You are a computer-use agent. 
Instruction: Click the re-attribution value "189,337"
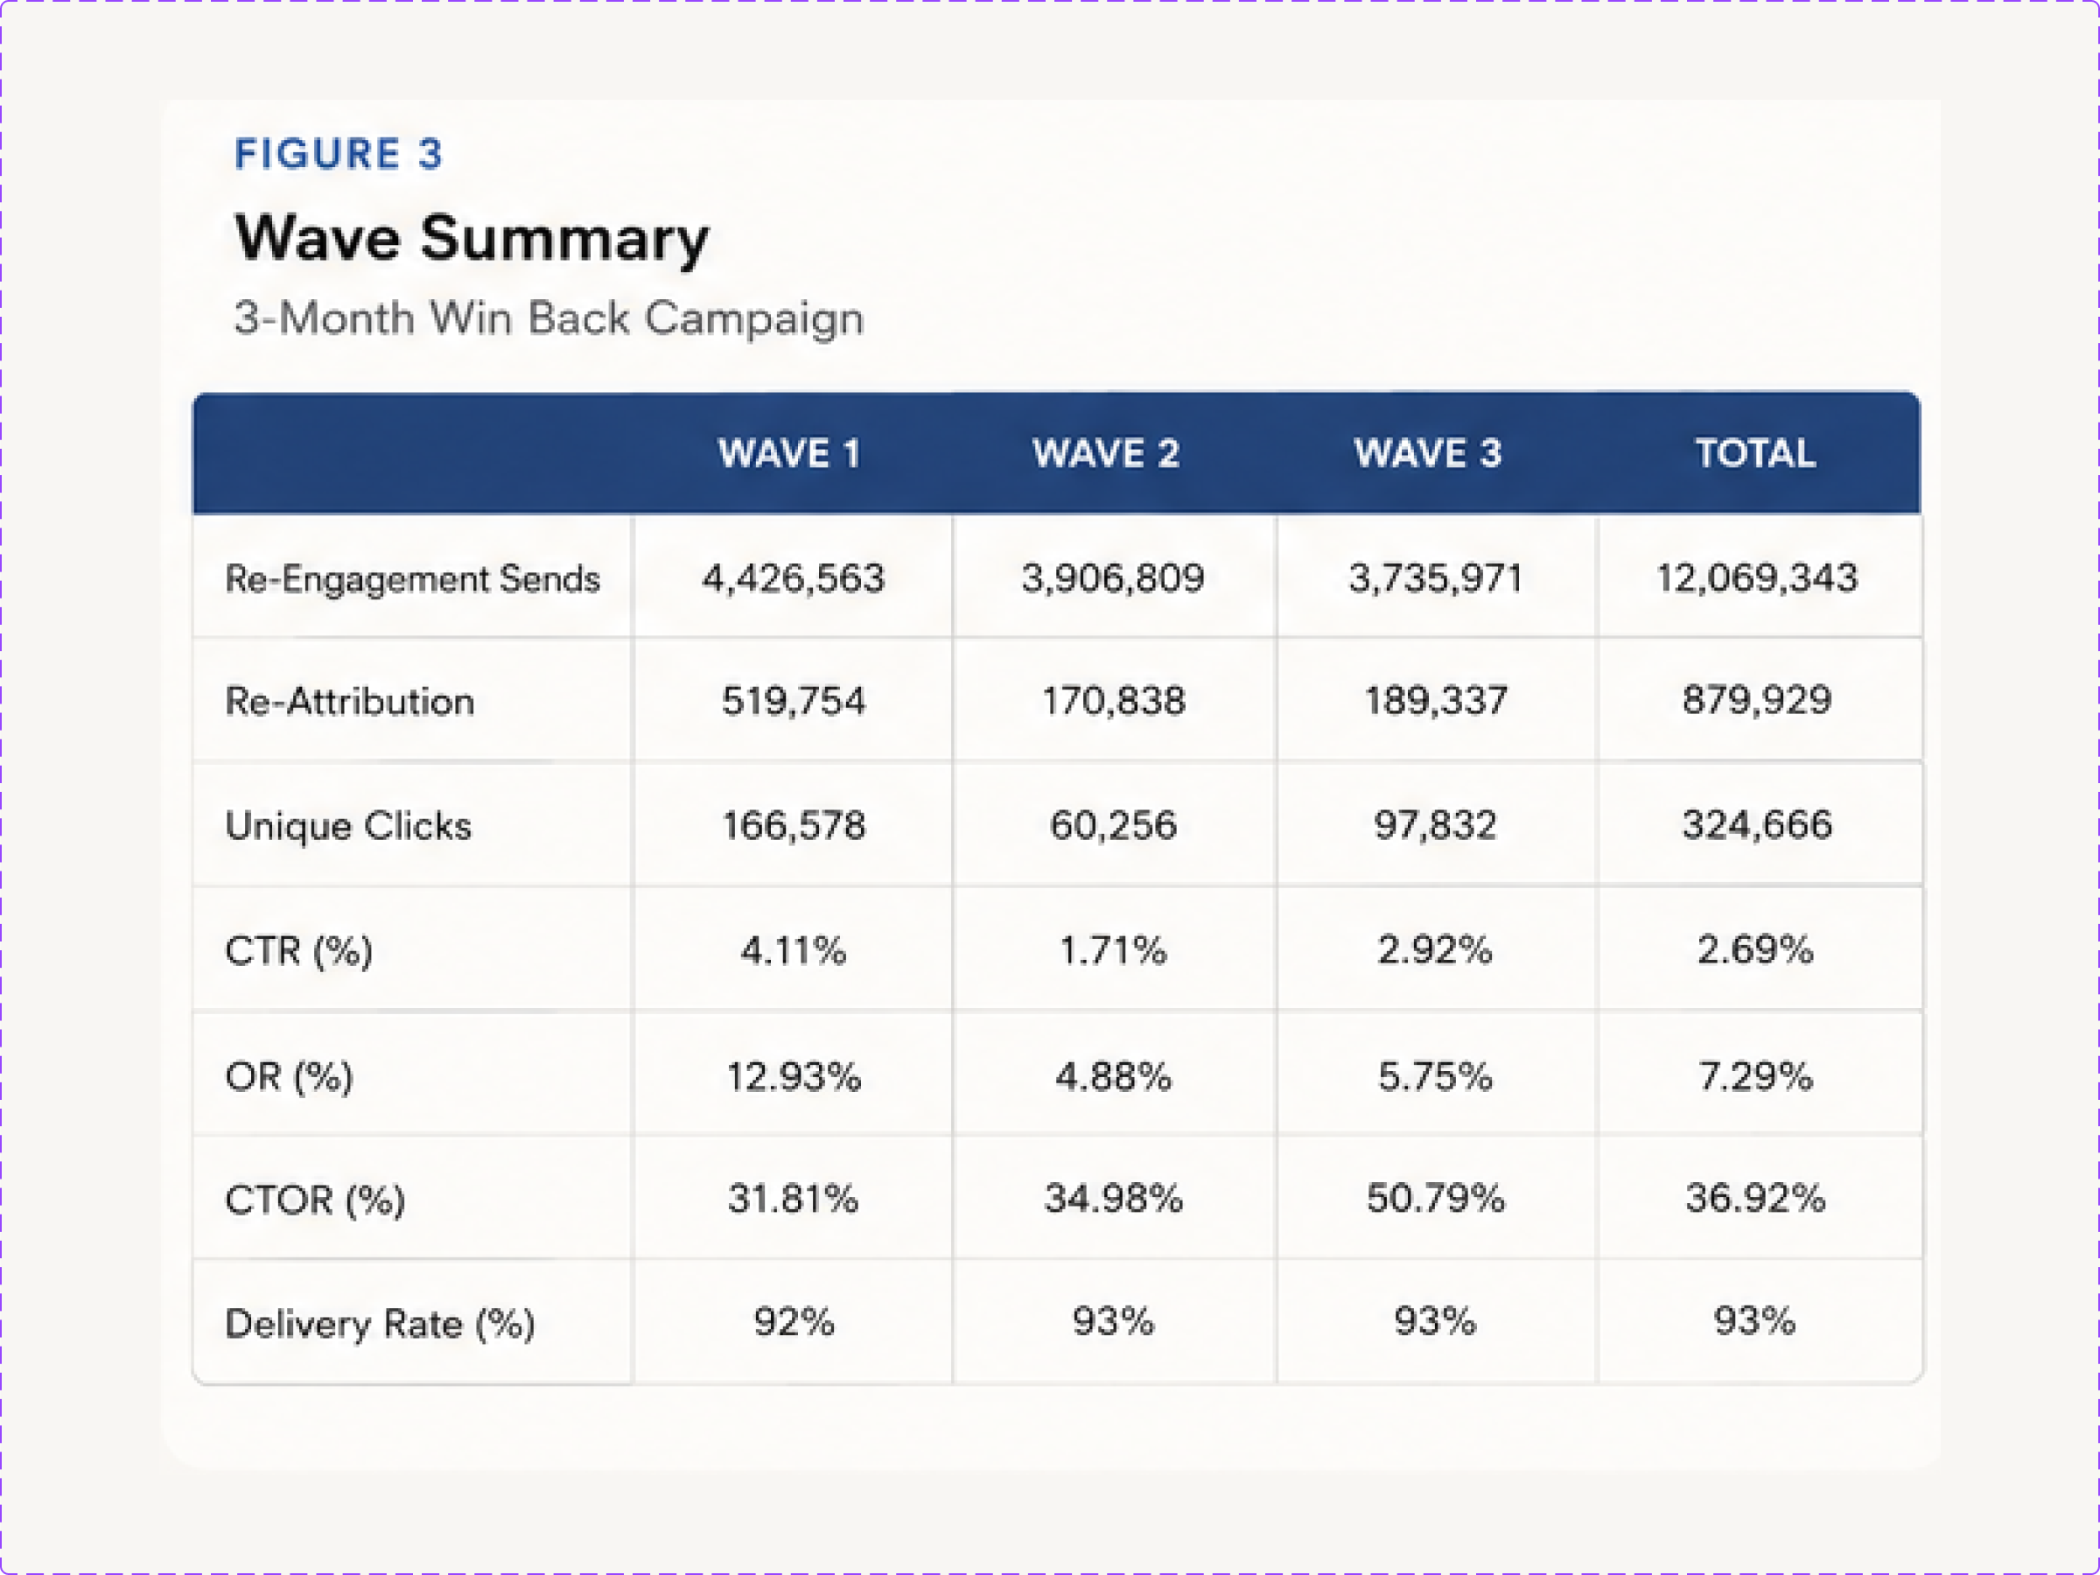click(x=1436, y=702)
